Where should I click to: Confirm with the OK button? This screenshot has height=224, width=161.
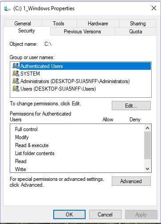(x=69, y=214)
